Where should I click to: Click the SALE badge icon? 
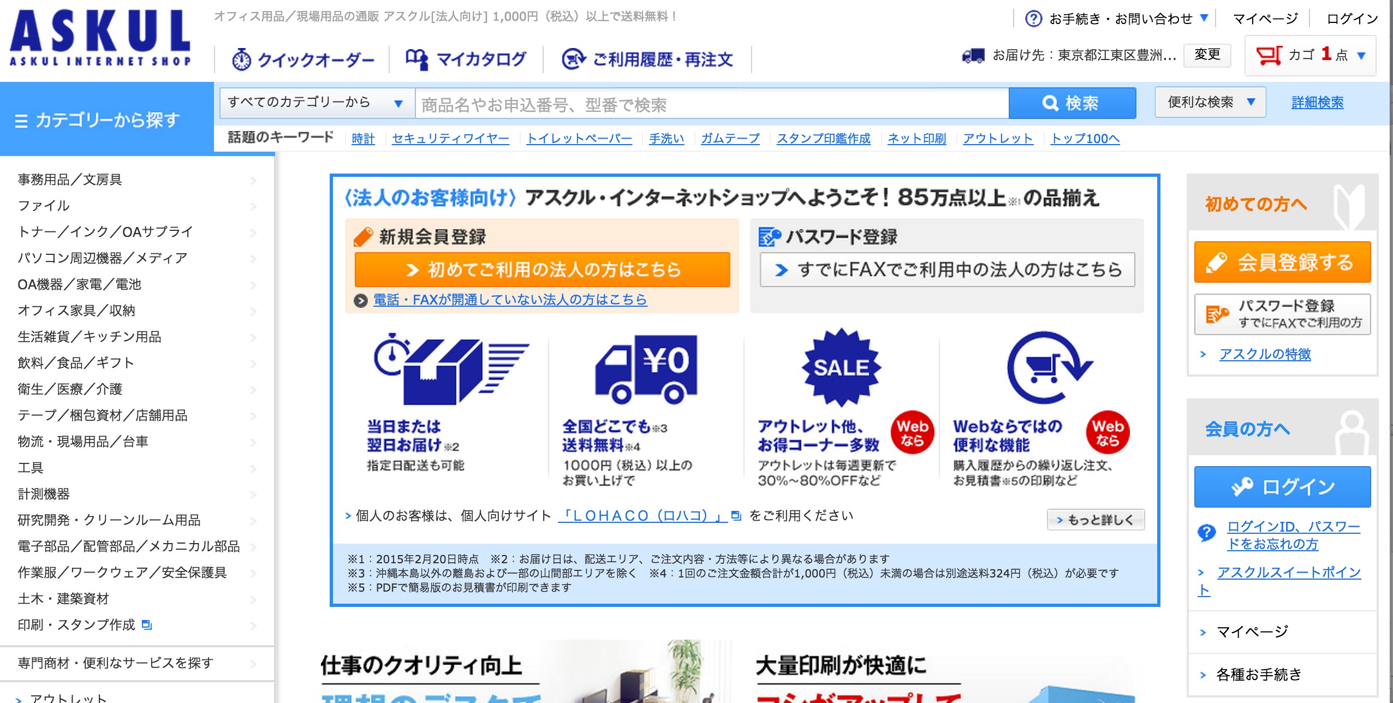coord(841,367)
